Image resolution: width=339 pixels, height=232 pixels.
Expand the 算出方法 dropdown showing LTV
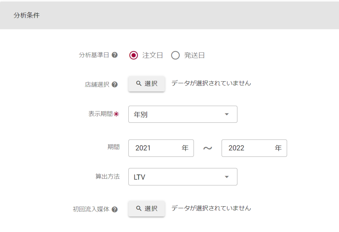tap(182, 177)
